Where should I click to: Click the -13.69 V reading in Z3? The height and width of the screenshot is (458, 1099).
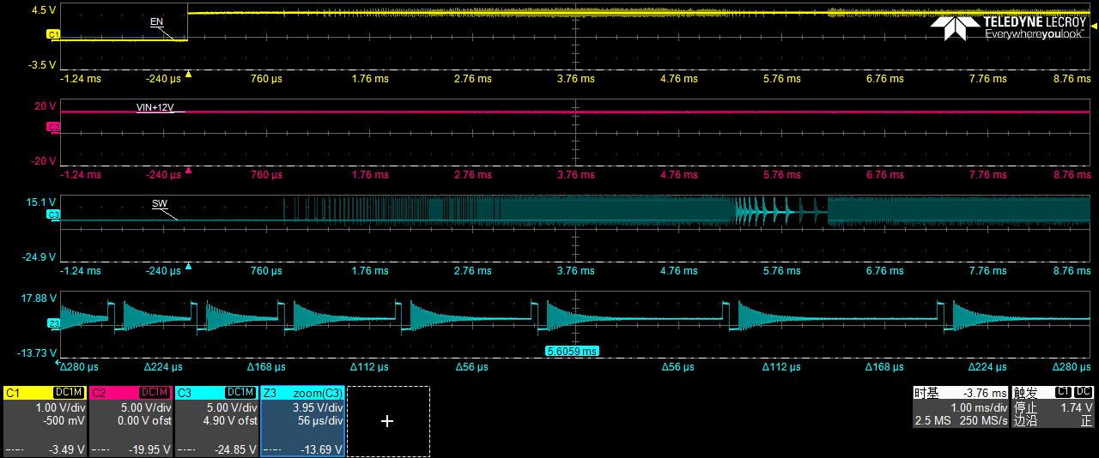pyautogui.click(x=321, y=449)
